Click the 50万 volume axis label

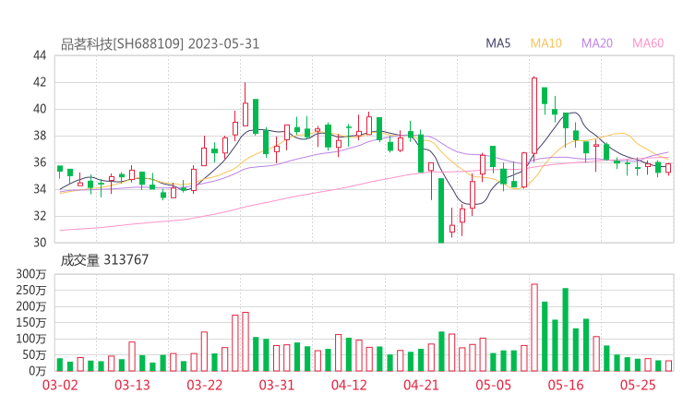34,355
